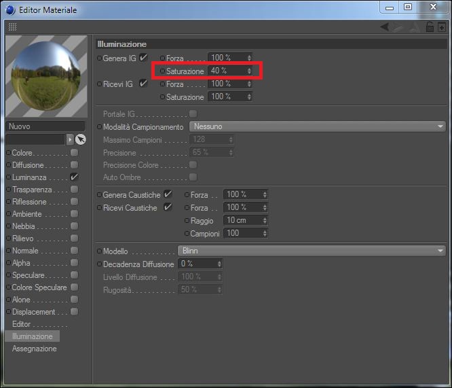Enable the Rilievo channel checkbox
The image size is (452, 388).
75,239
